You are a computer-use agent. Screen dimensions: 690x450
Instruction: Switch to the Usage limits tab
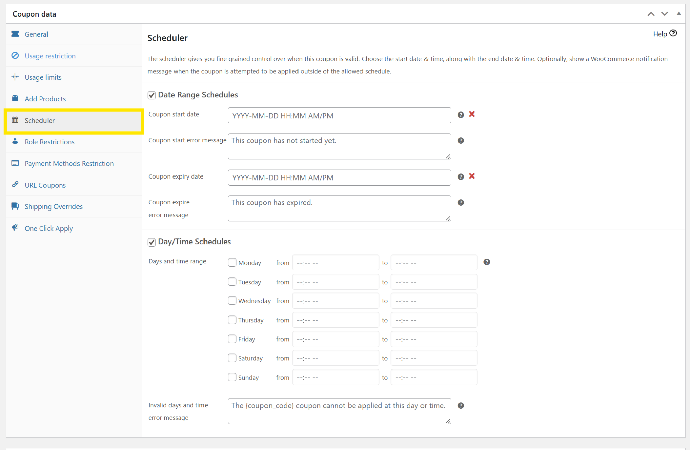tap(43, 77)
